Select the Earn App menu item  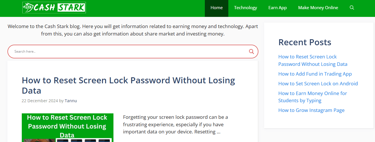pos(277,8)
